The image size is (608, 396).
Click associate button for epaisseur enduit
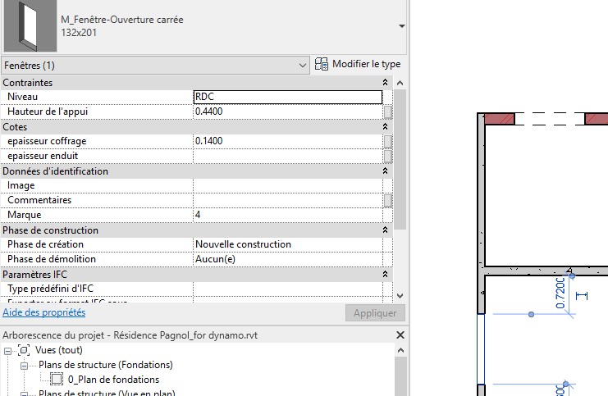click(x=388, y=156)
